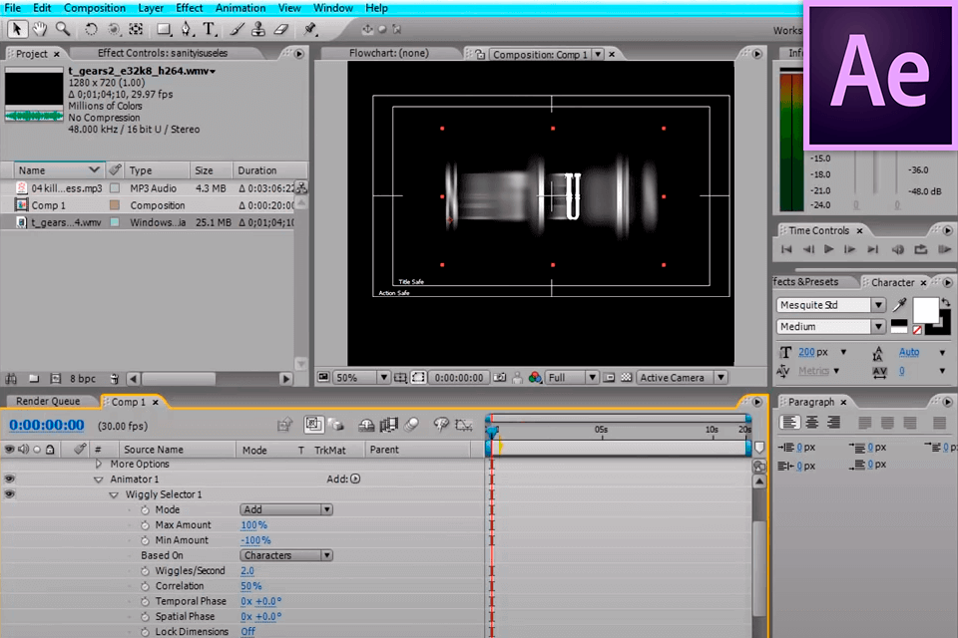Select the Horizontal Type tool
958x638 pixels.
[209, 29]
